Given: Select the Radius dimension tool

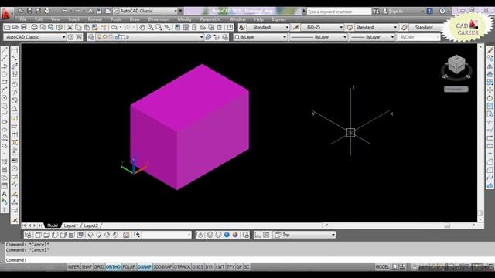Looking at the screenshot, I should tap(15, 84).
